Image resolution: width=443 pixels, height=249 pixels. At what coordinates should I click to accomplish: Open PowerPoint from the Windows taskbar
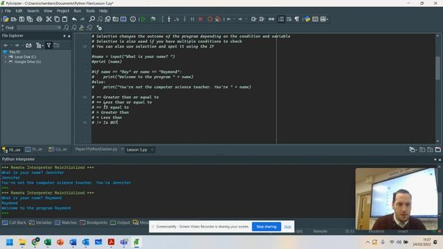coord(60,242)
